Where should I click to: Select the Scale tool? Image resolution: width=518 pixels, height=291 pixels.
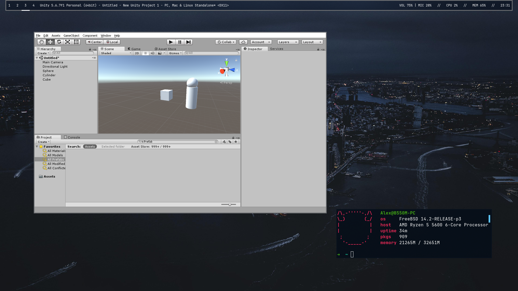(x=67, y=42)
